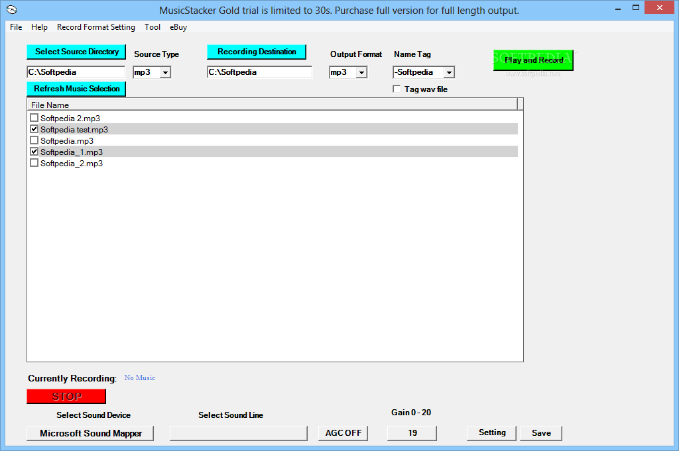Click the MusicStacker app icon in title bar
The image size is (679, 451).
(12, 9)
